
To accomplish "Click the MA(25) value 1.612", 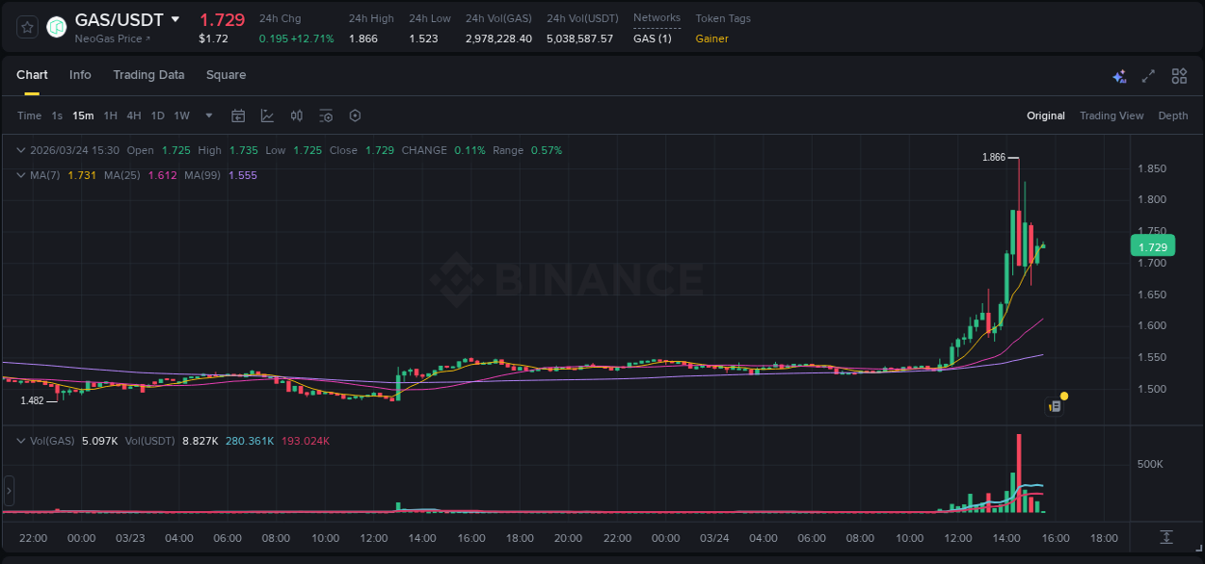I will (x=162, y=175).
